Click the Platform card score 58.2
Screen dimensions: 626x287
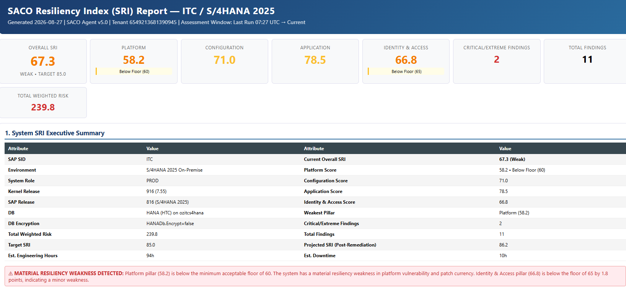[x=134, y=60]
